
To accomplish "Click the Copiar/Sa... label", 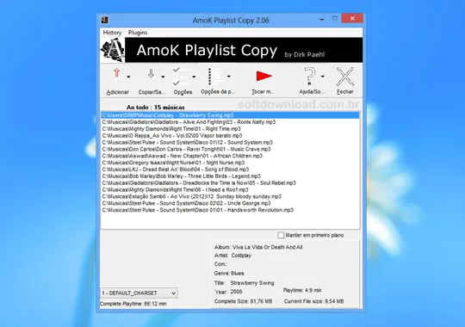I will [x=152, y=92].
